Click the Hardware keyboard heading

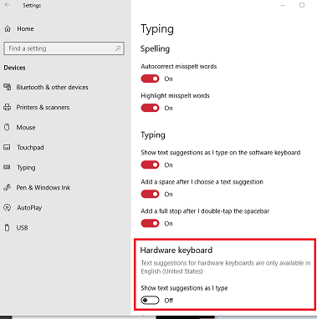(x=176, y=250)
